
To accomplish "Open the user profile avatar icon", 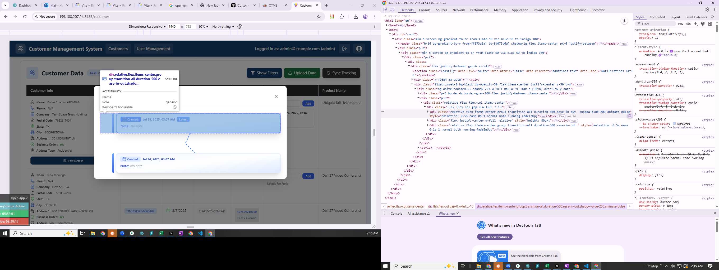I will click(x=359, y=49).
